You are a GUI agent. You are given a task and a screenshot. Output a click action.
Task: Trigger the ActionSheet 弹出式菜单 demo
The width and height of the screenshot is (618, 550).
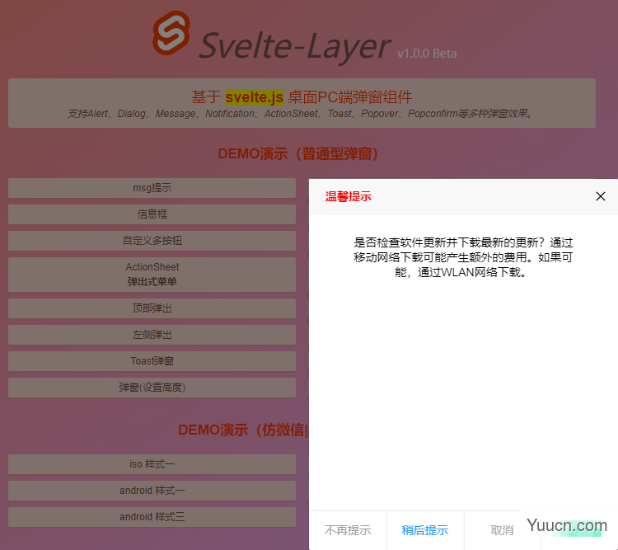pyautogui.click(x=152, y=275)
